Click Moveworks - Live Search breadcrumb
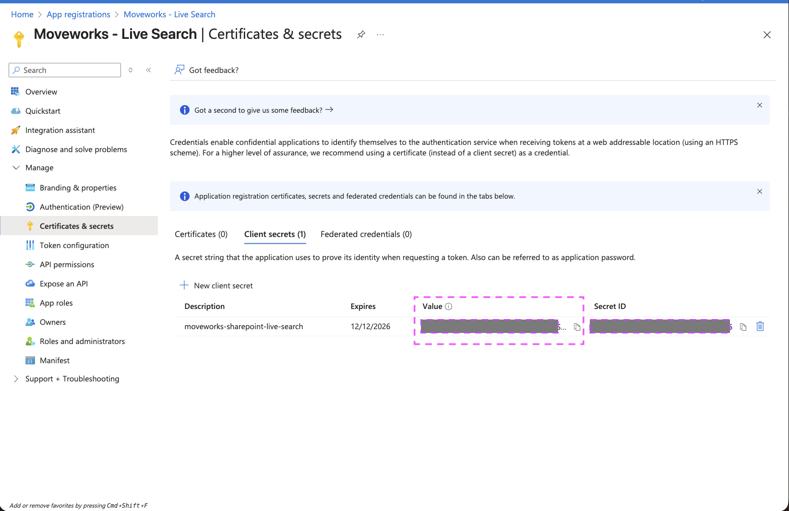 click(169, 14)
